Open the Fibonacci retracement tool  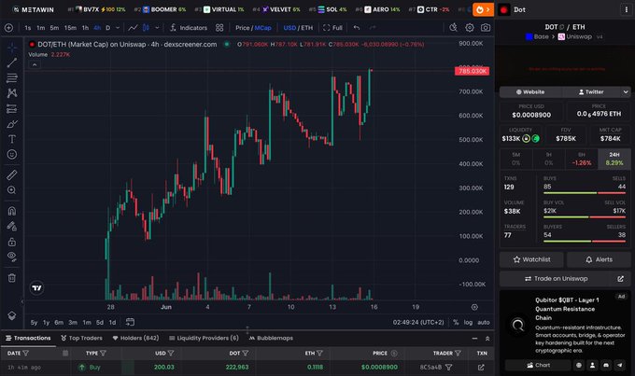click(12, 77)
